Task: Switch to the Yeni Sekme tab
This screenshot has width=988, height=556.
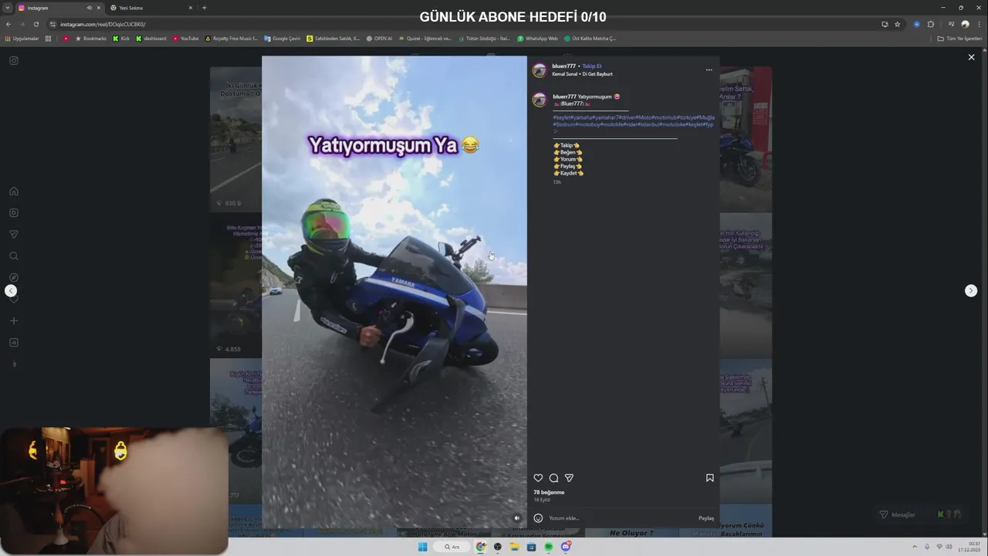Action: tap(151, 8)
